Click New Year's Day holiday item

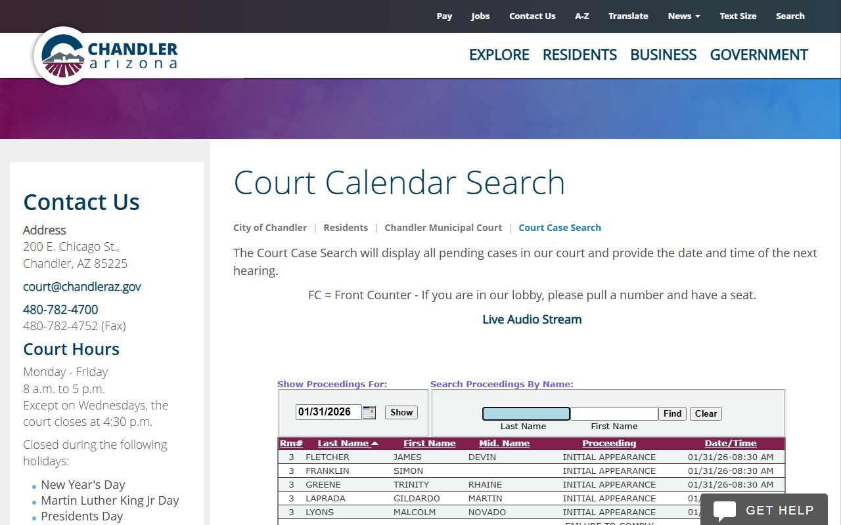[x=83, y=485]
